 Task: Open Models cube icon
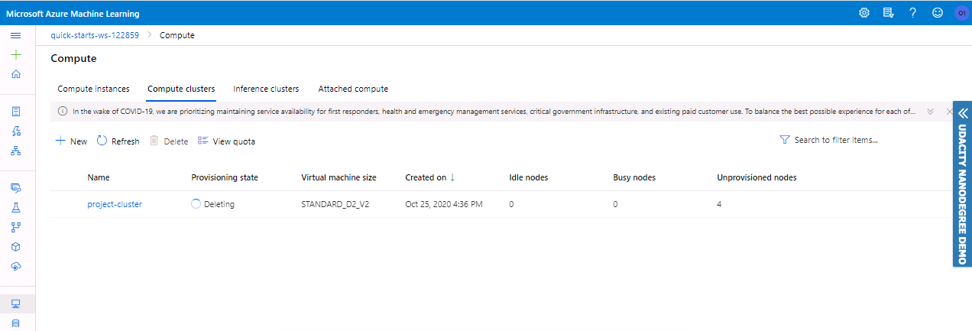coord(15,247)
